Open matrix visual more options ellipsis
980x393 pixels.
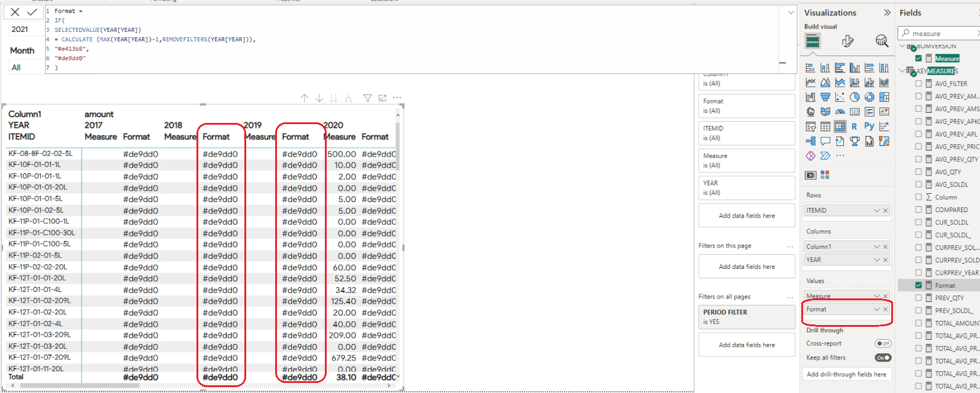click(x=397, y=98)
